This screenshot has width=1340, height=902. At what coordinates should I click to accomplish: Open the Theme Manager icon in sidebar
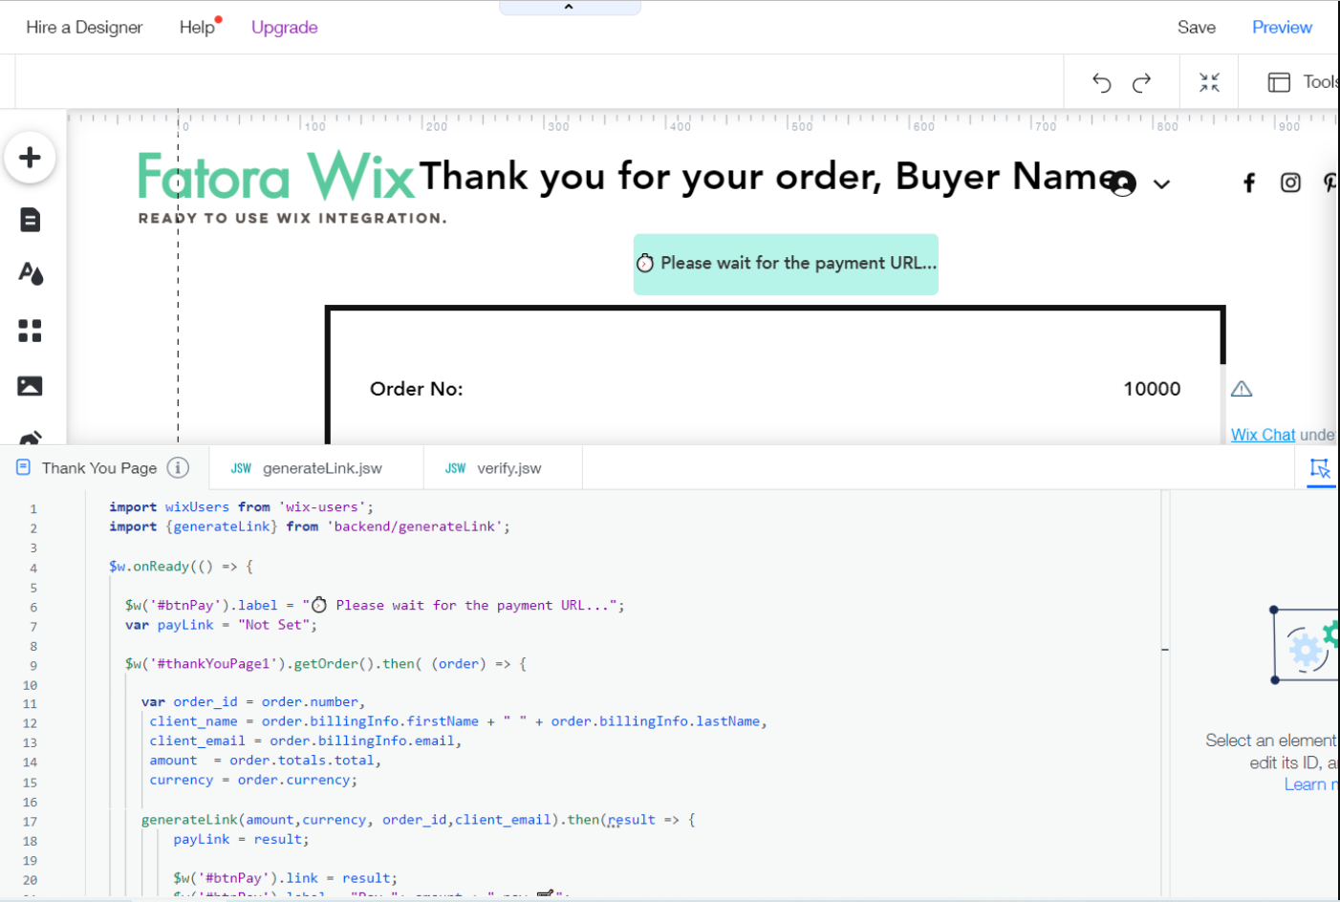pos(31,274)
